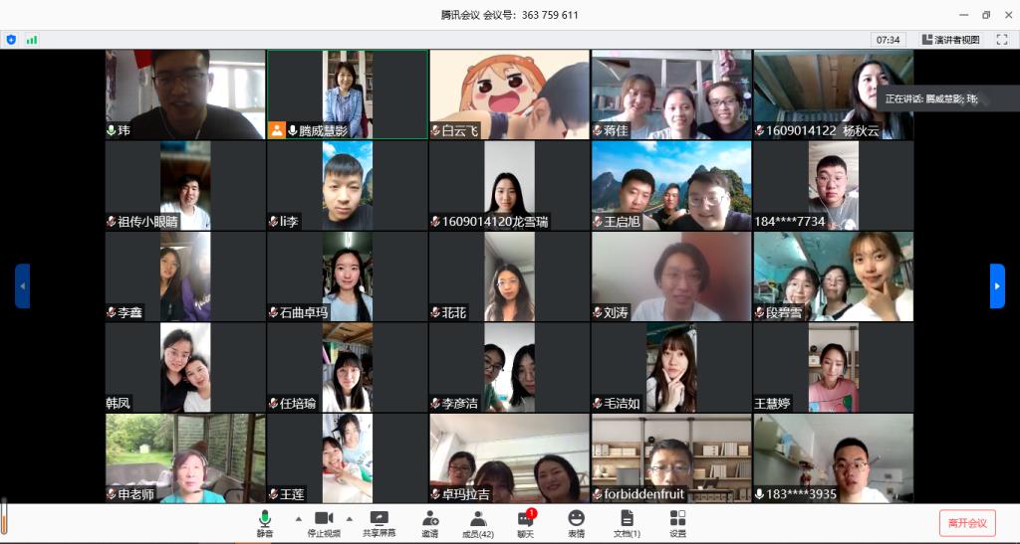This screenshot has width=1020, height=544.
Task: Expand audio options arrow beside 静音
Action: [297, 519]
